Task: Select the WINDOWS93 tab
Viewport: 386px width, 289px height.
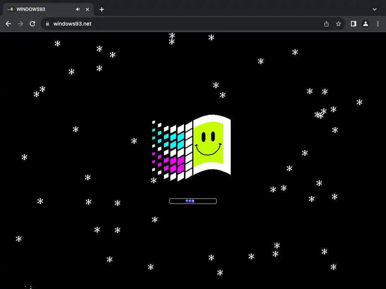Action: [48, 9]
